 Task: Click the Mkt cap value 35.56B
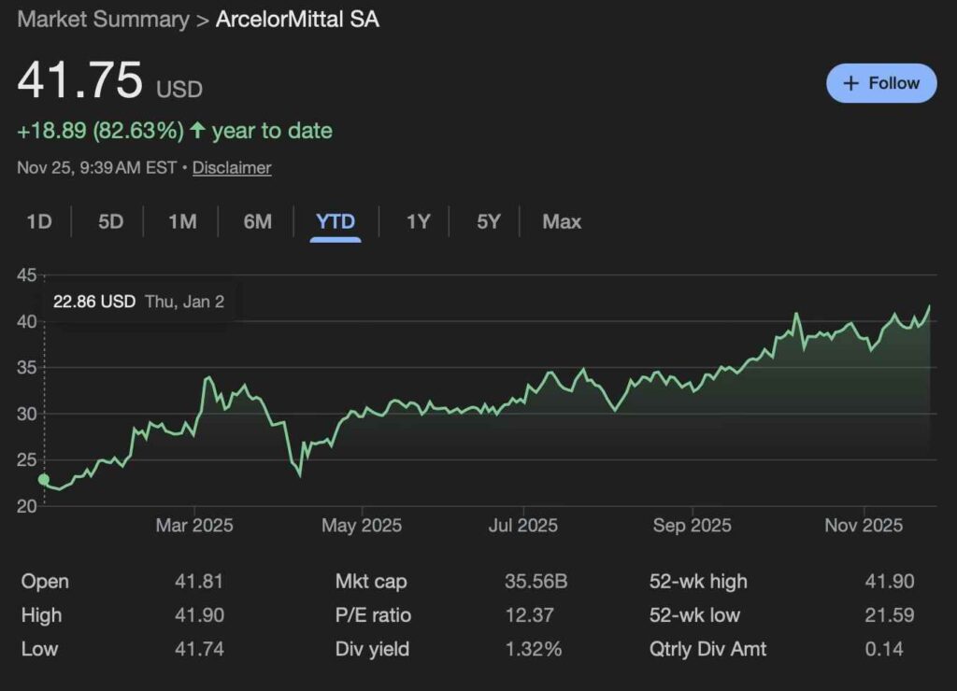click(536, 581)
